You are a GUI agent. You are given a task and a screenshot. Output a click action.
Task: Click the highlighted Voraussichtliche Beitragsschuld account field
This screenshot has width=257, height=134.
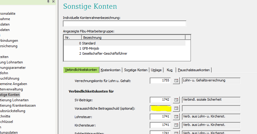click(161, 108)
